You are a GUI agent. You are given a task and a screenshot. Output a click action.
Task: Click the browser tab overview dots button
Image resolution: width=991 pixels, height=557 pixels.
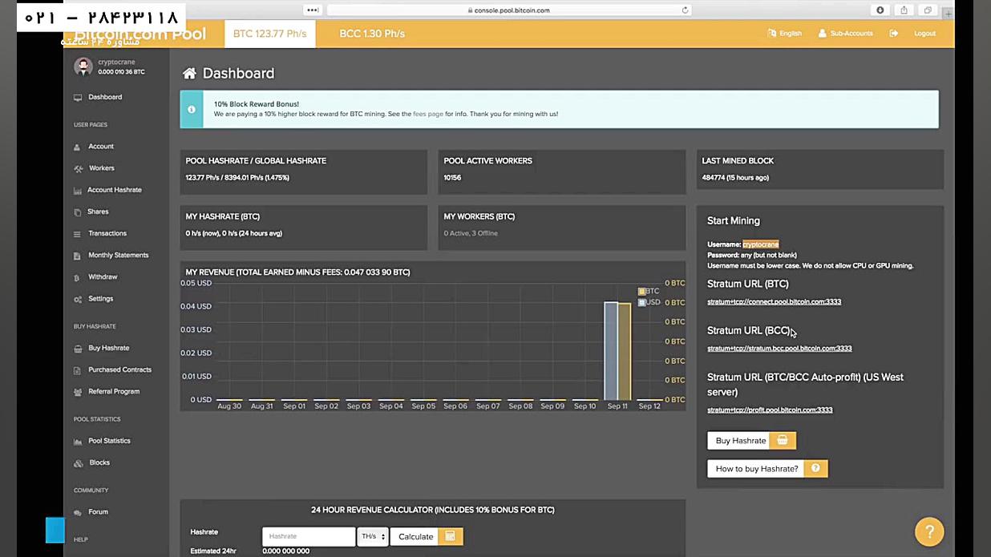tap(313, 10)
